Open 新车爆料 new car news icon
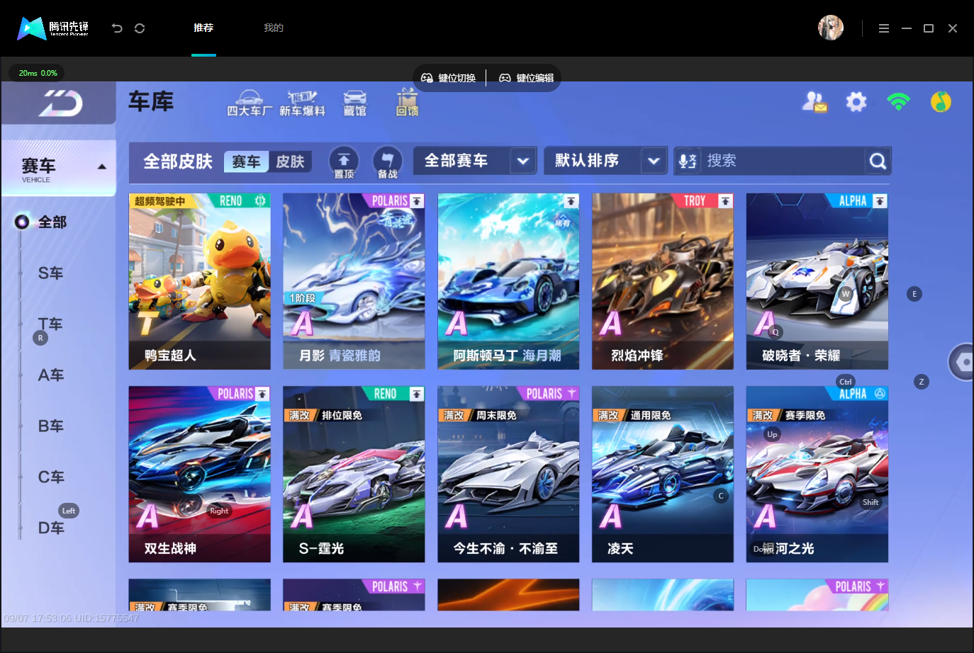Screen dimensions: 974x653 (x=302, y=103)
